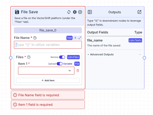Click the Text type badge

pos(70,38)
